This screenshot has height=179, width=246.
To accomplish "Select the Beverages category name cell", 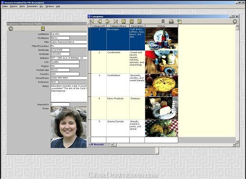I will [118, 39].
